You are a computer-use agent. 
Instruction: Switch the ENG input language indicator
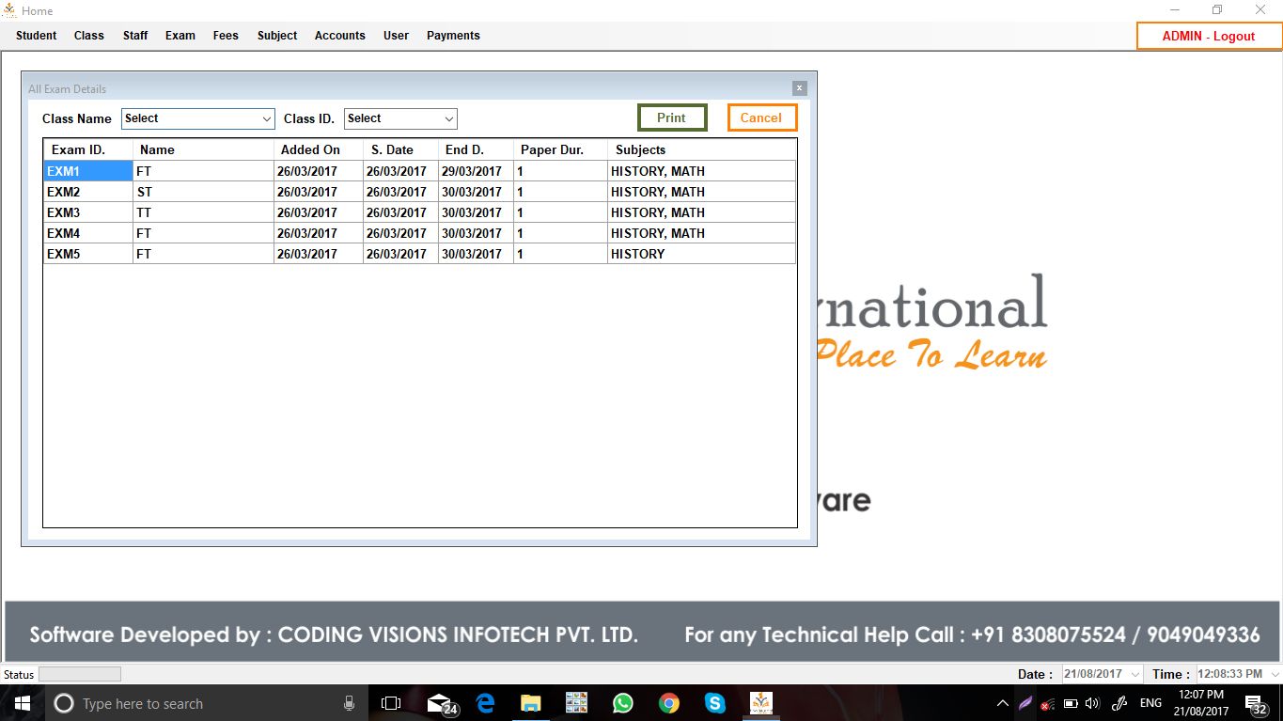pos(1150,703)
